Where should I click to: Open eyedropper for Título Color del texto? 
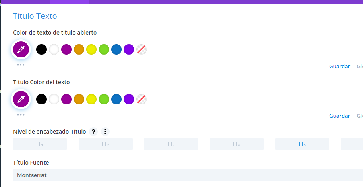pyautogui.click(x=21, y=99)
